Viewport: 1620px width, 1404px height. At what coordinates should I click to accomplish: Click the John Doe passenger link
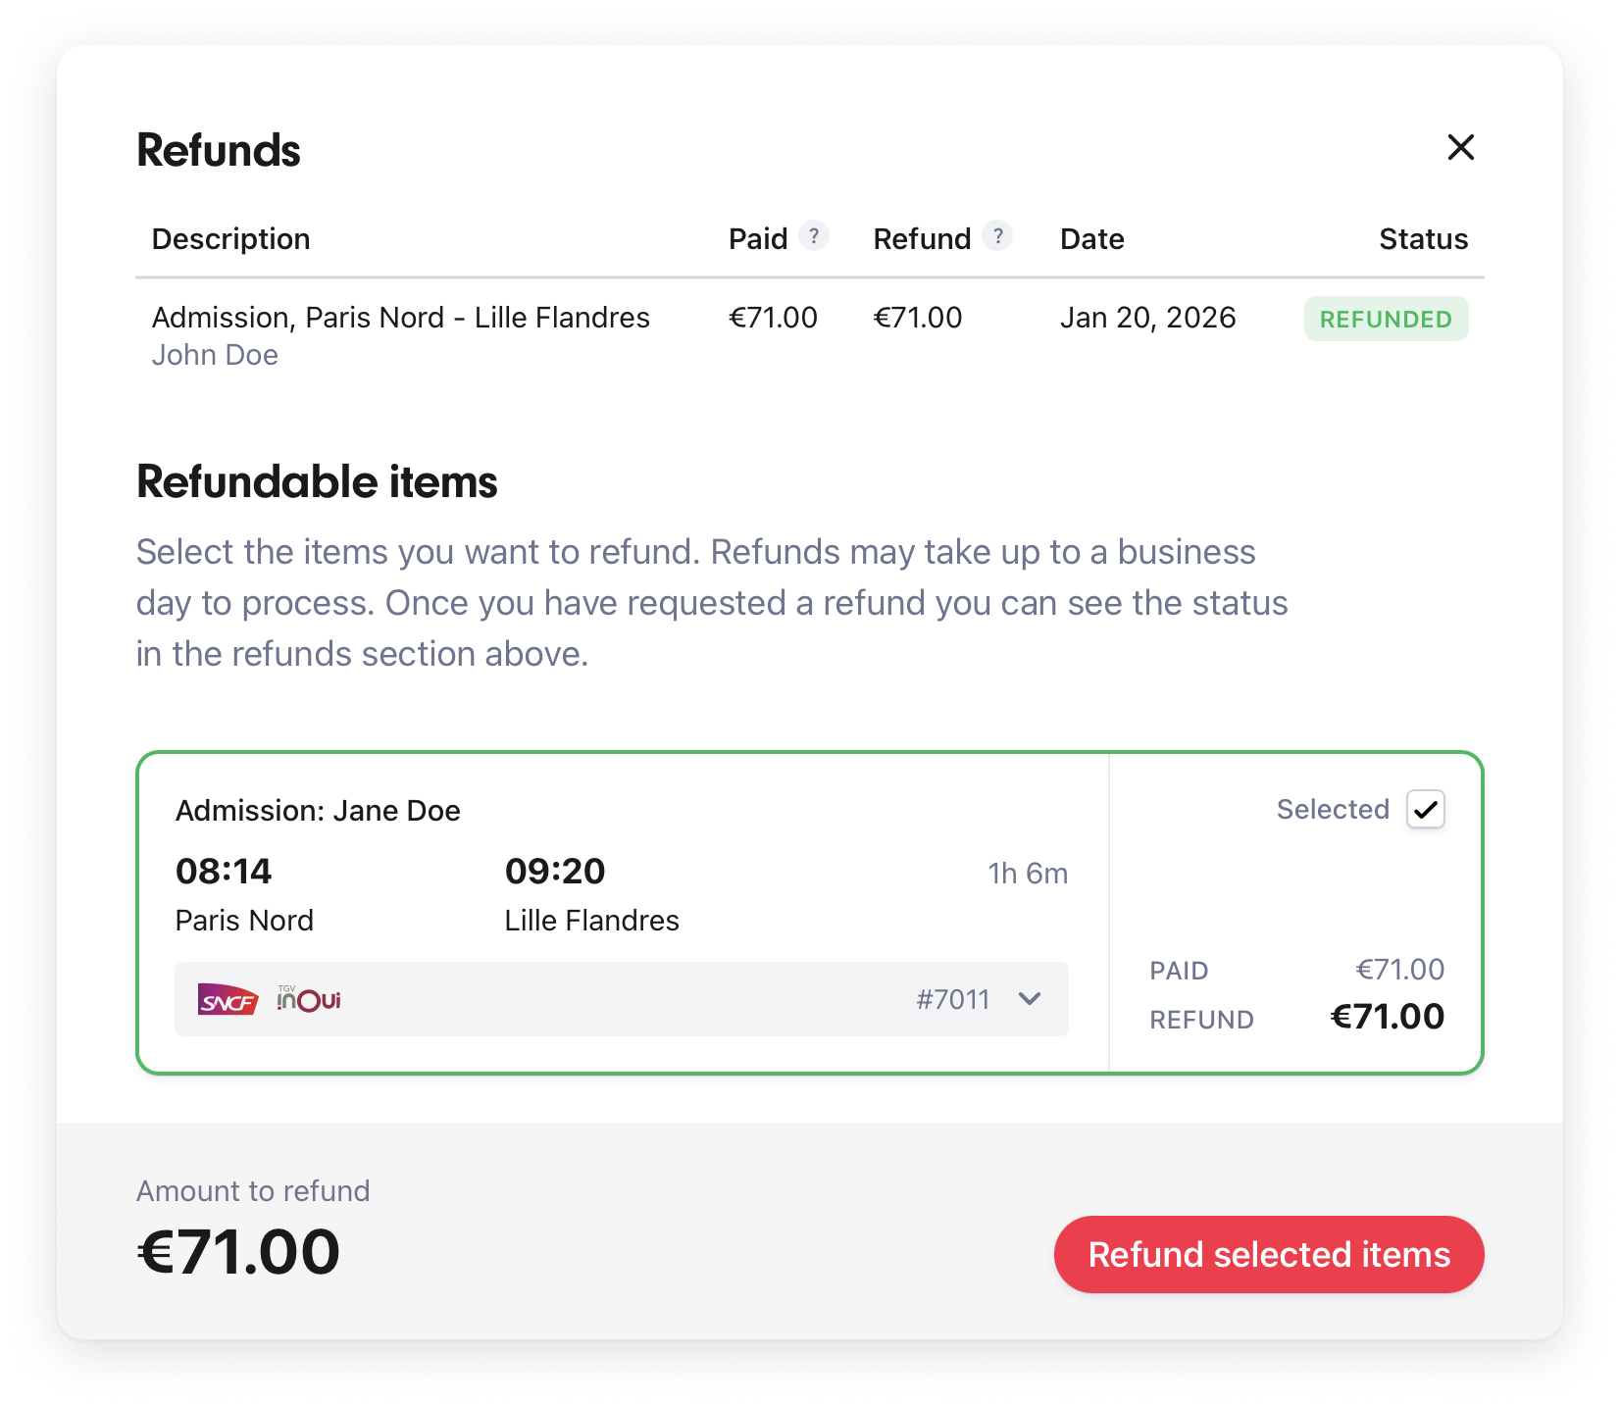click(x=215, y=355)
